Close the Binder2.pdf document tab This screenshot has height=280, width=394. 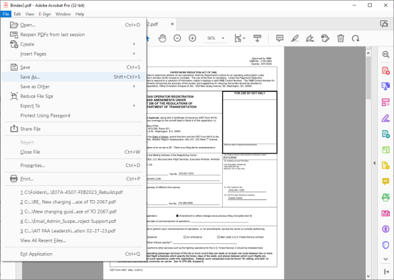coord(172,24)
